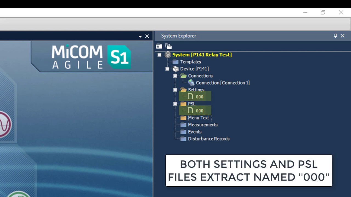
Task: Select the PSL tree label
Action: point(192,104)
